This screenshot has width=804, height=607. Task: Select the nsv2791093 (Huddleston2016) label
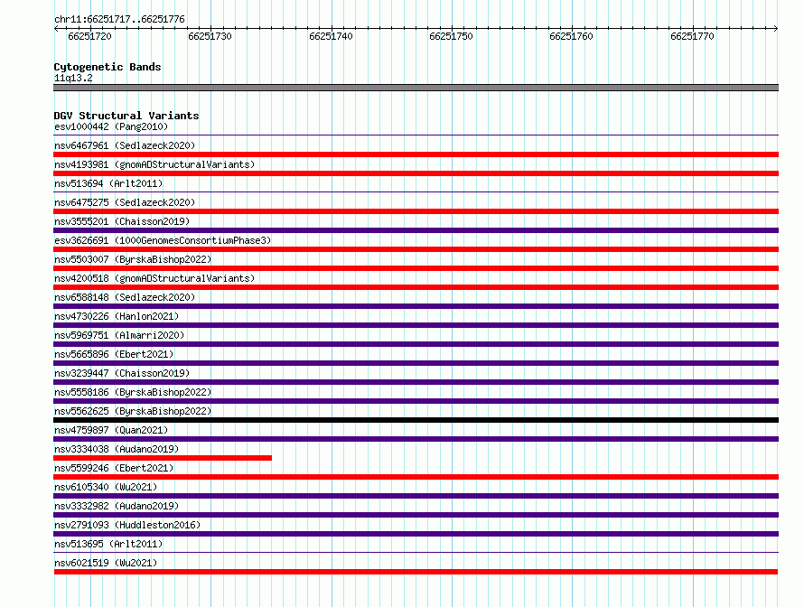tap(127, 525)
